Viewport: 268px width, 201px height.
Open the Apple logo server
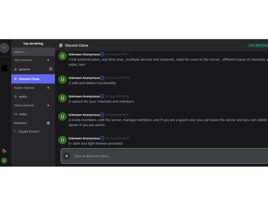click(x=5, y=67)
